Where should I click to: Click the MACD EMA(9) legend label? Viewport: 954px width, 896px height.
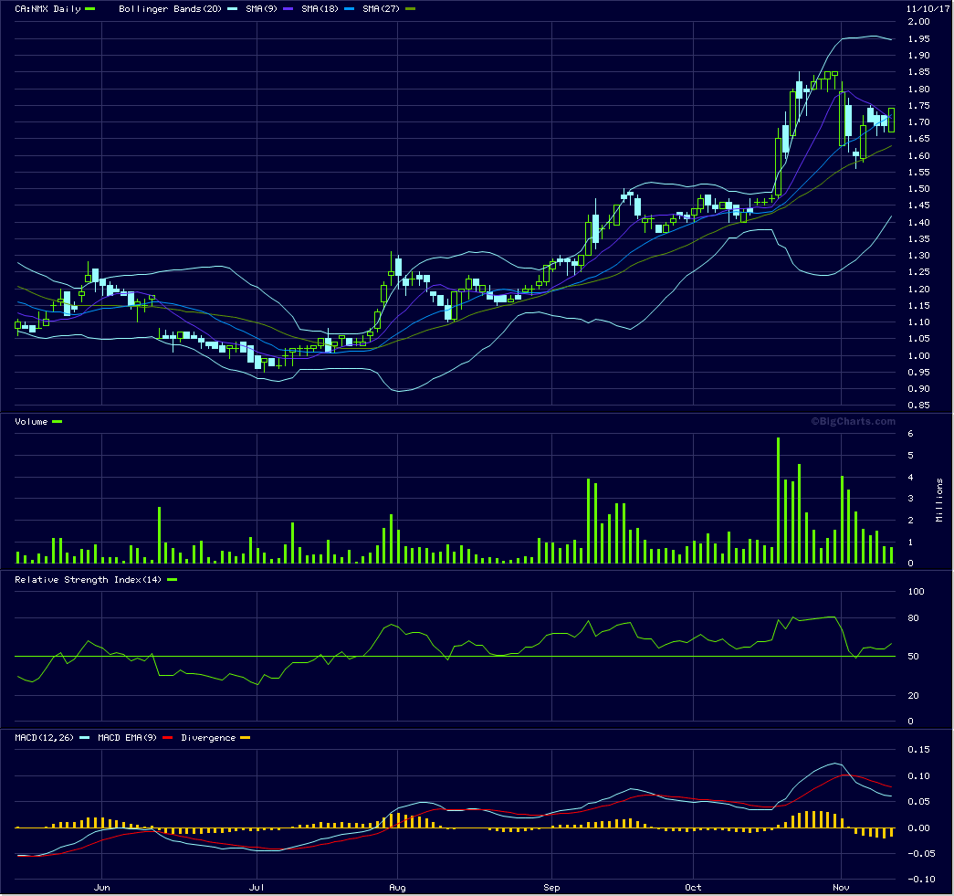tap(127, 737)
